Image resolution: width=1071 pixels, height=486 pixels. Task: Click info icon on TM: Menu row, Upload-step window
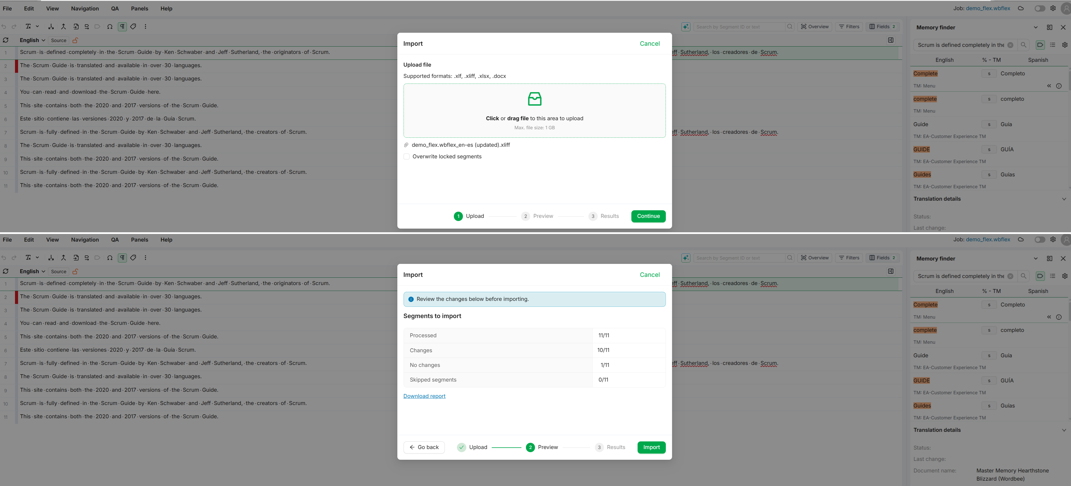pos(1059,86)
